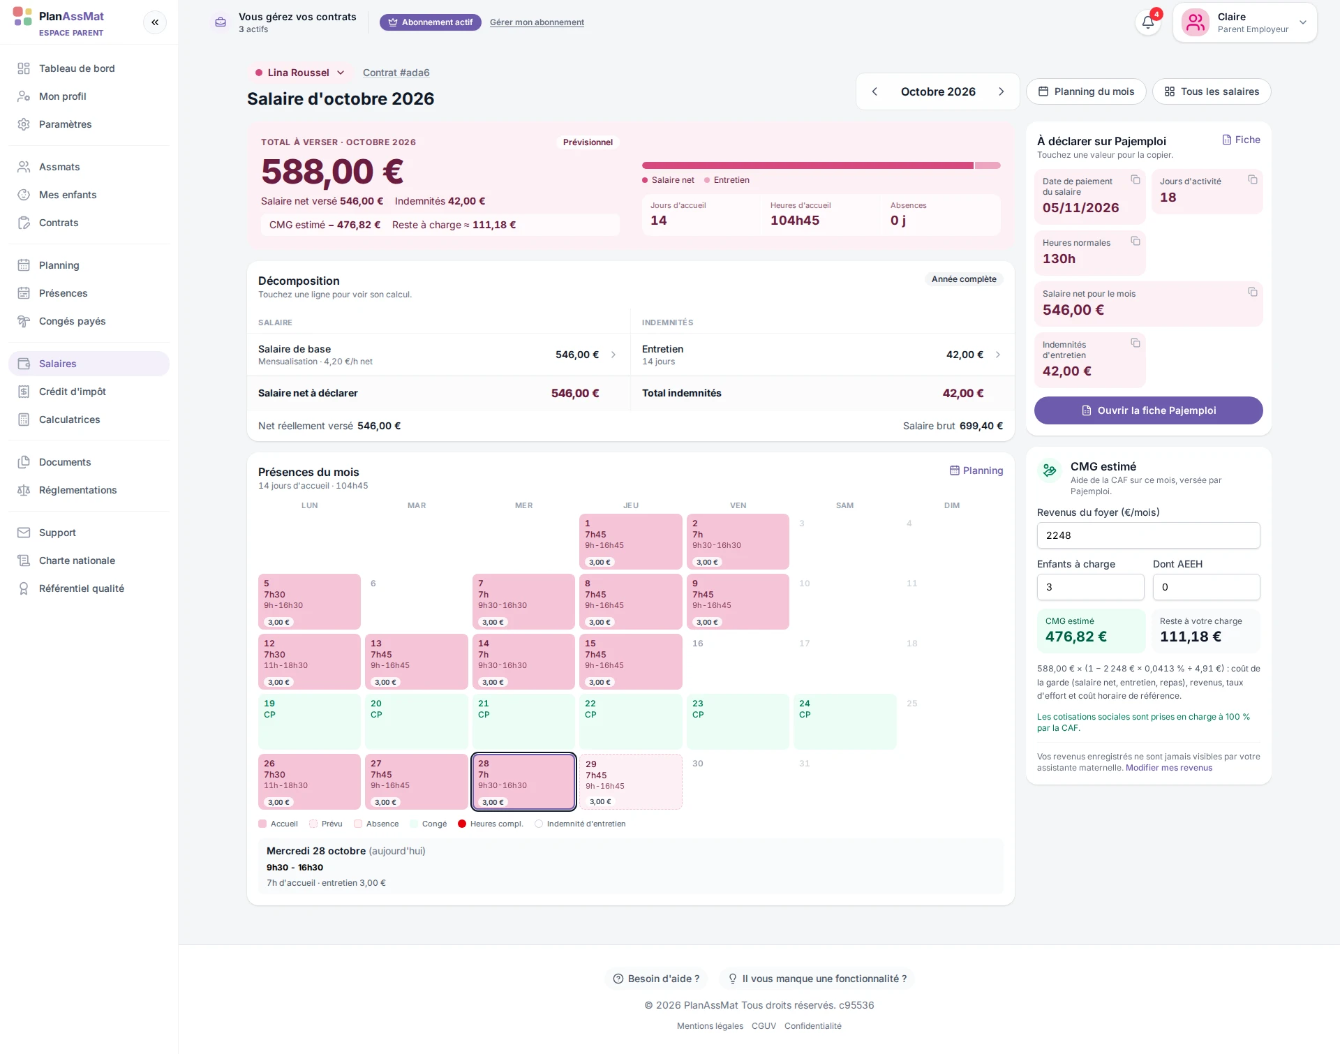The width and height of the screenshot is (1340, 1054).
Task: Copy the Jours d'activité value
Action: [x=1253, y=180]
